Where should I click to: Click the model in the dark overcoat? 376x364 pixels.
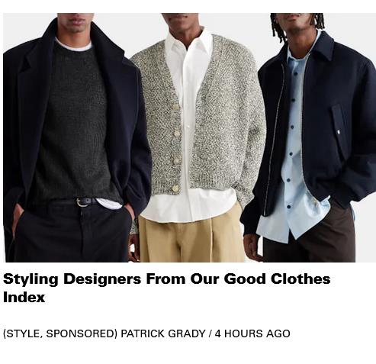(76, 137)
